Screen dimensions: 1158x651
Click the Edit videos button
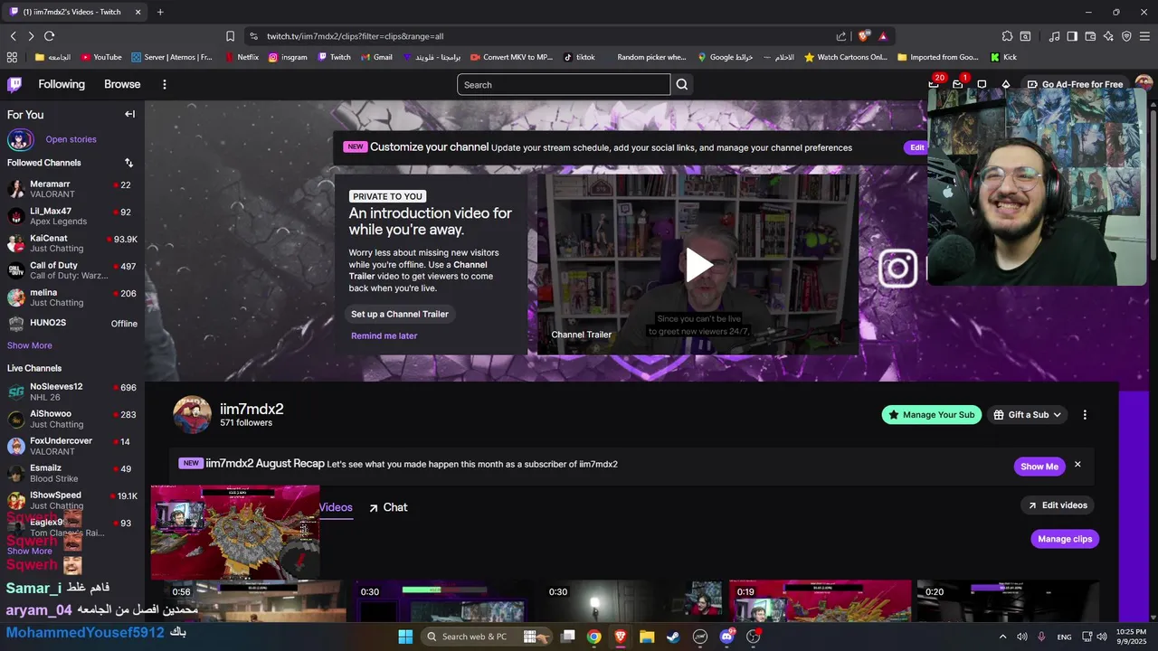(x=1058, y=505)
